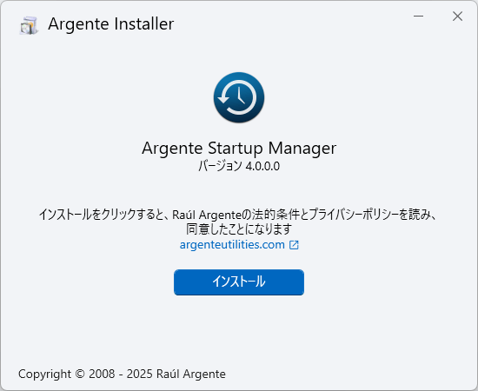Click the インストール button
This screenshot has height=391, width=478.
(239, 282)
